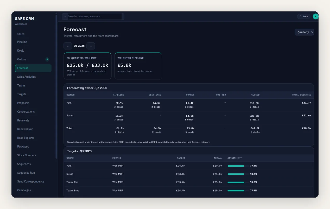Image resolution: width=330 pixels, height=209 pixels.
Task: Open Send Correspondence in sidebar
Action: [33, 181]
